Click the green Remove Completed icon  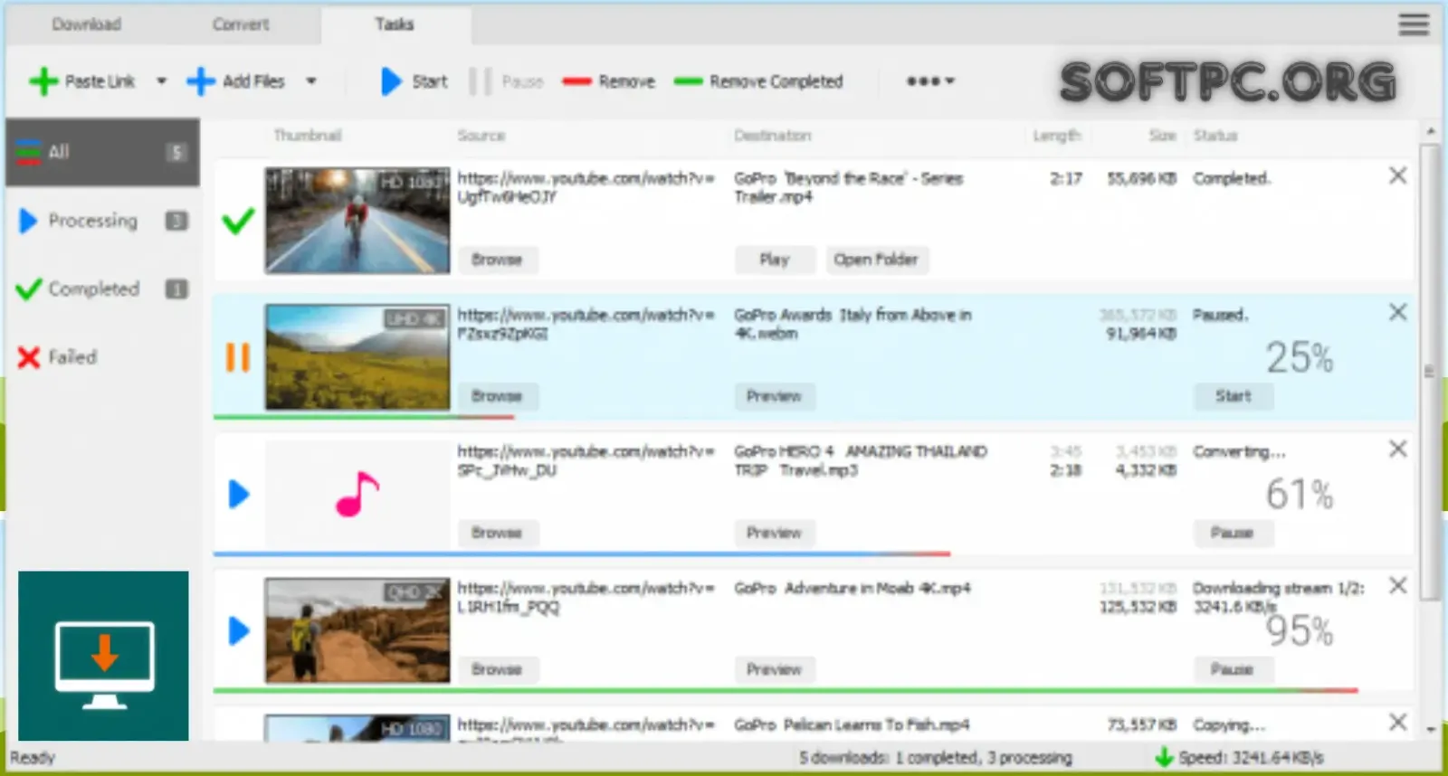pyautogui.click(x=688, y=81)
